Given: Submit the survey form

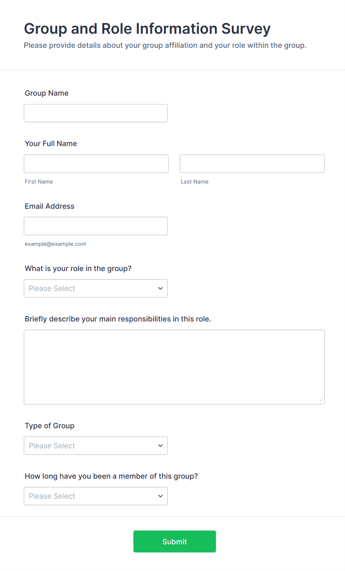Looking at the screenshot, I should tap(174, 541).
